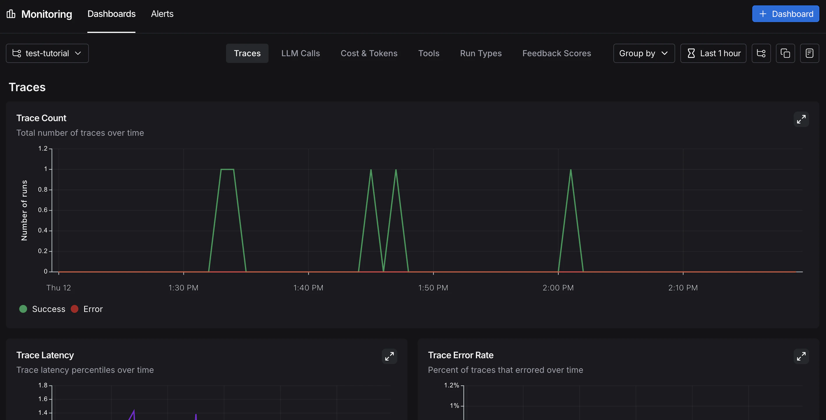Screen dimensions: 826x420
Task: Click the copy dashboard icon
Action: 785,53
